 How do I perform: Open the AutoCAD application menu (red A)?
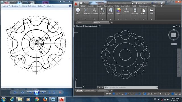(x=76, y=4)
